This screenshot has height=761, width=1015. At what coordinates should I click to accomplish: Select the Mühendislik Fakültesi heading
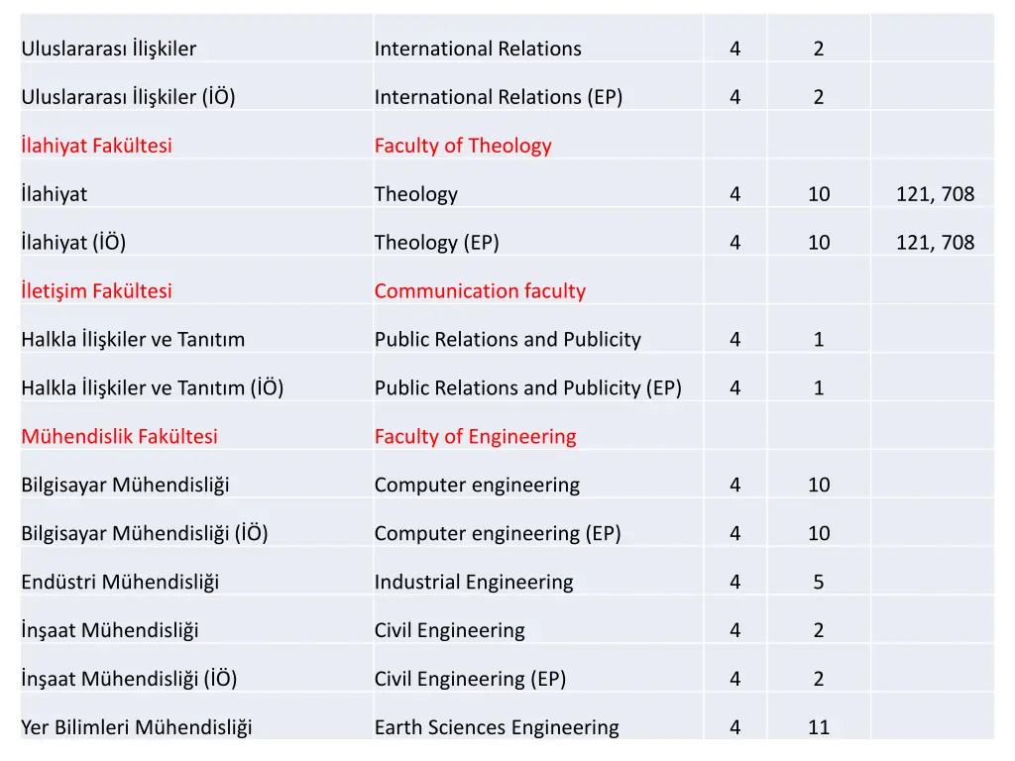coord(119,437)
